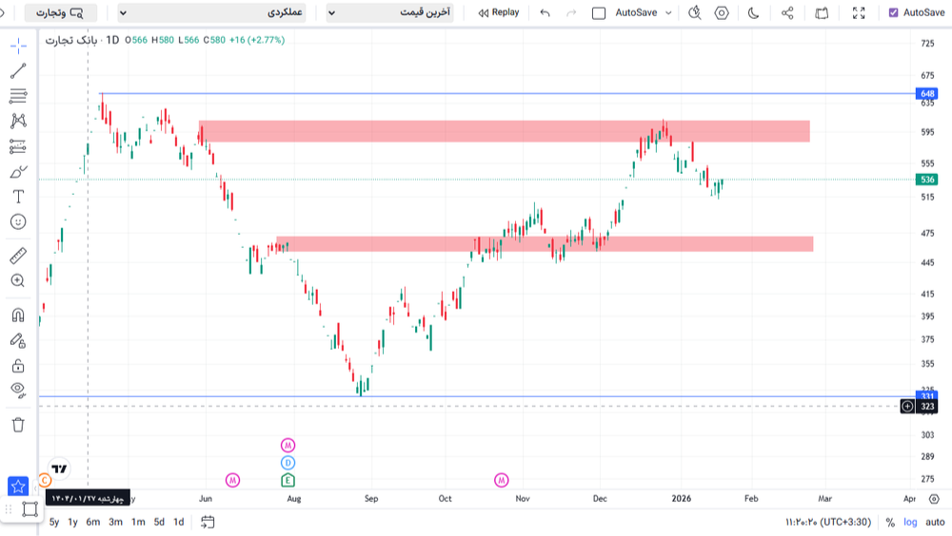
Task: Click the share chart icon
Action: [787, 13]
